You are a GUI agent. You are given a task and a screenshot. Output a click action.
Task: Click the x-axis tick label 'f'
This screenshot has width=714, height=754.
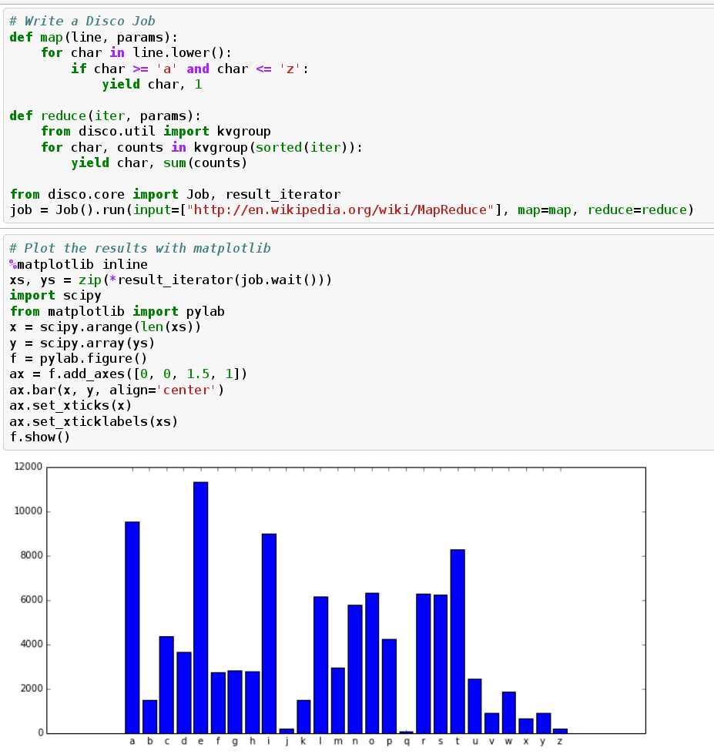click(218, 741)
